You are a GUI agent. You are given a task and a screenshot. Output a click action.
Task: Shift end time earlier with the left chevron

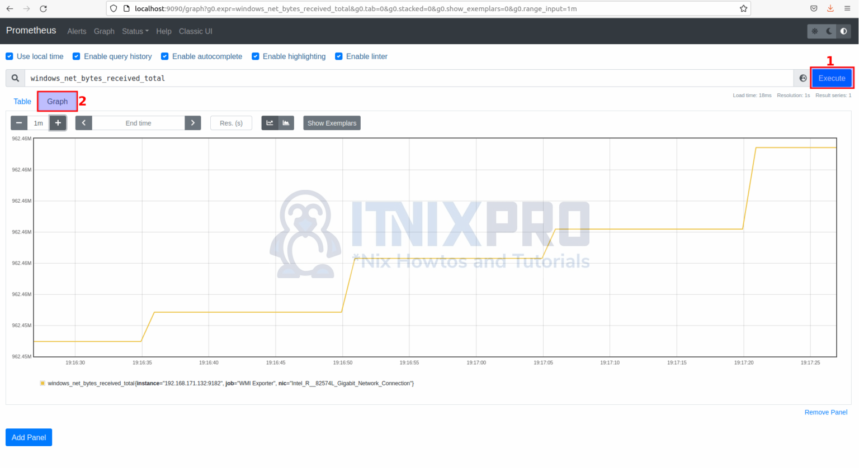tap(83, 123)
